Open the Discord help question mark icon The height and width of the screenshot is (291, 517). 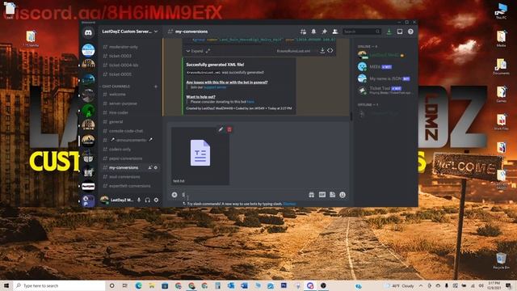(x=410, y=32)
